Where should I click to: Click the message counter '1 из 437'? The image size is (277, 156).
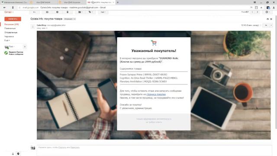click(x=245, y=12)
